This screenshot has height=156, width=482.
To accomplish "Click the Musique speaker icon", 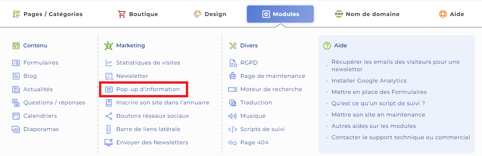I will coord(233,116).
